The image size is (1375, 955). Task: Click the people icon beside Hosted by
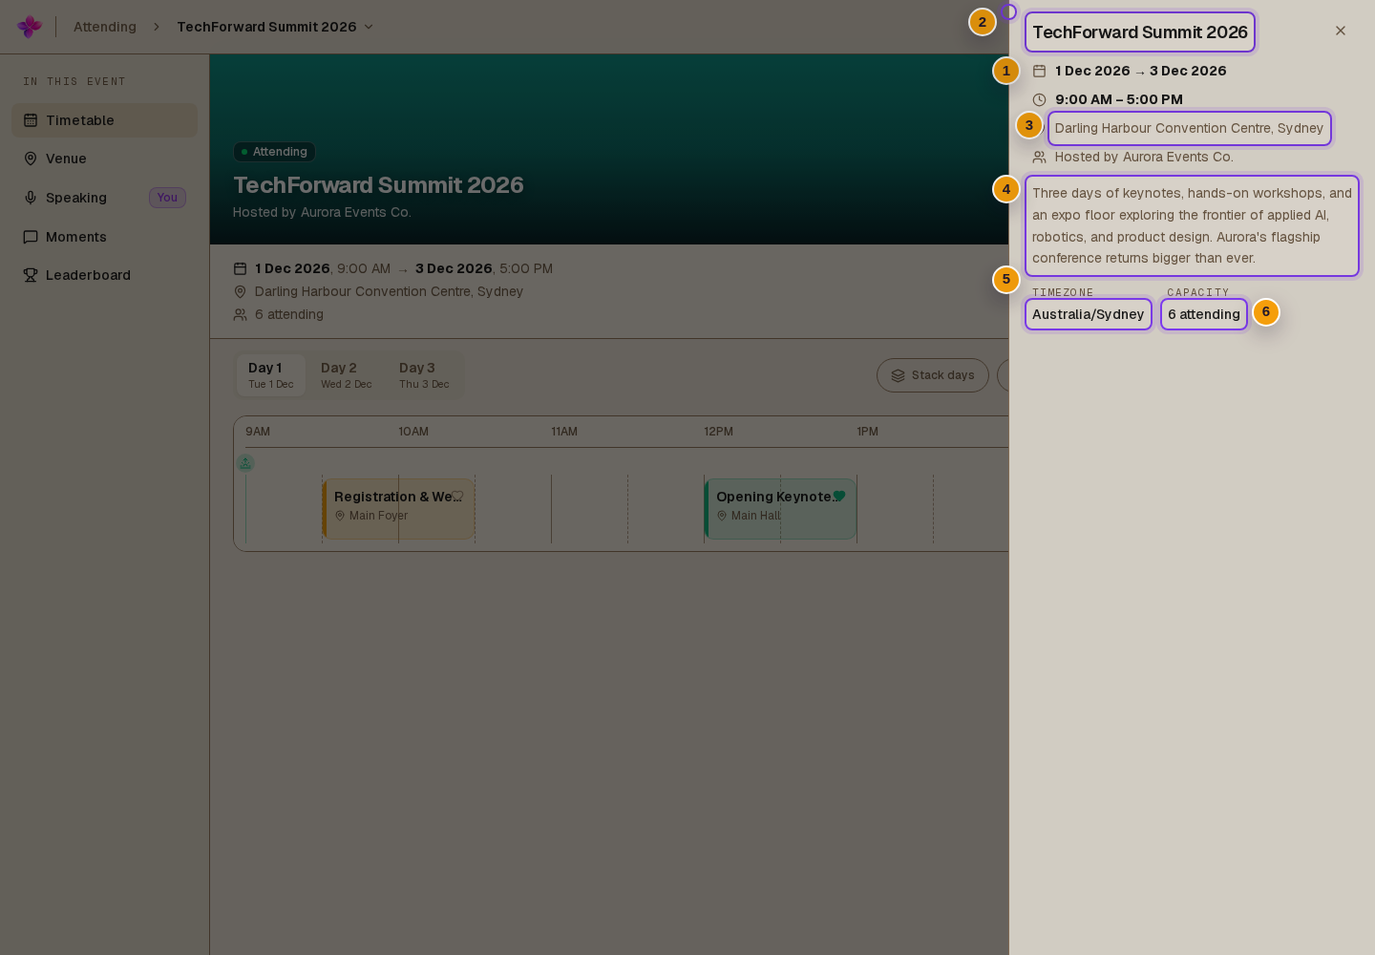click(1040, 157)
